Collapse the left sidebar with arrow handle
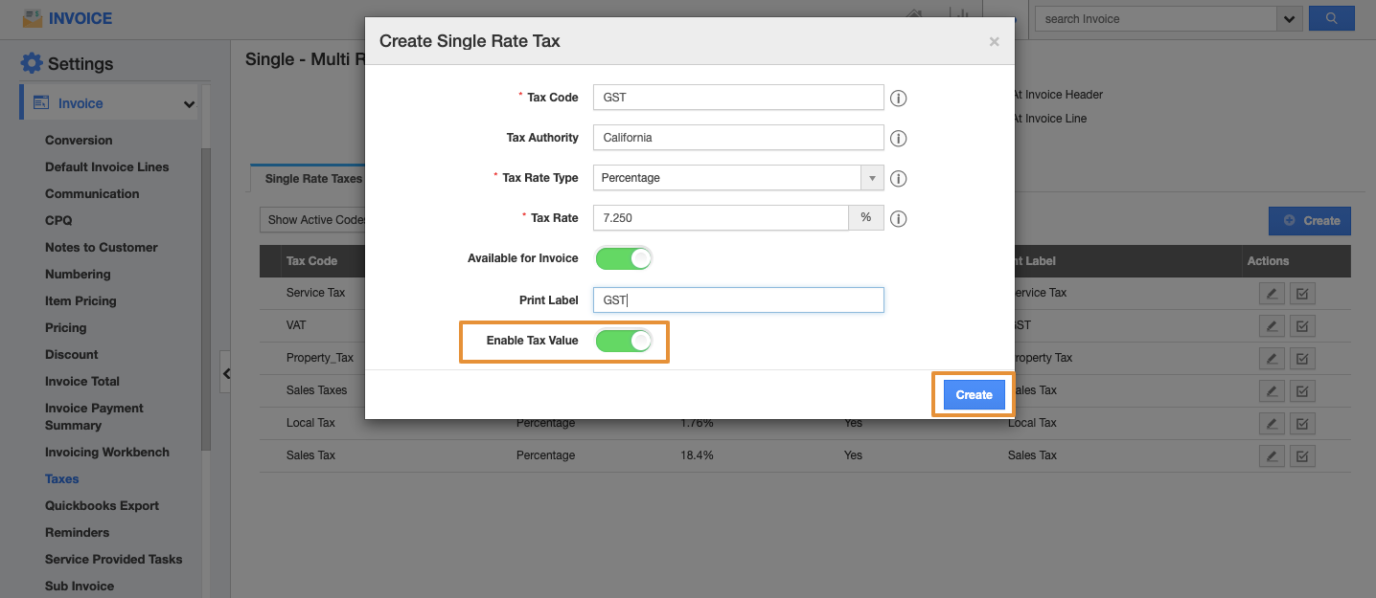This screenshot has width=1376, height=598. 226,374
